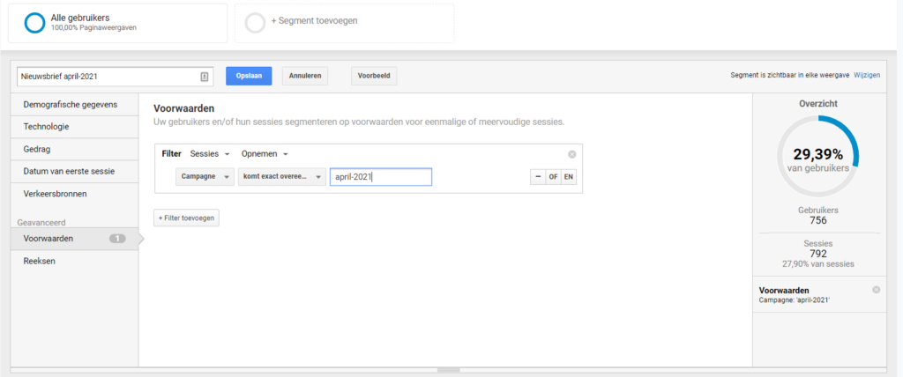Viewport: 903px width, 377px height.
Task: Open the Verkeersbronnen section
Action: pos(74,194)
